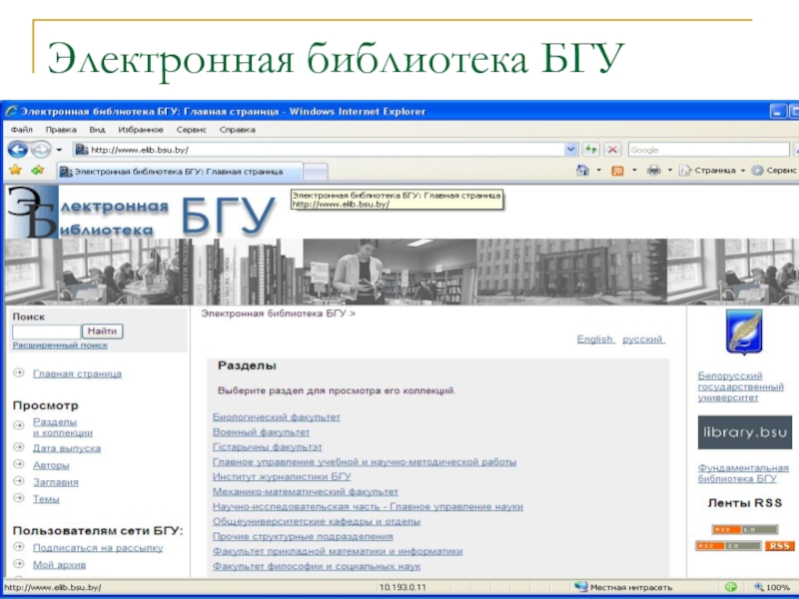Open the Справка menu
Screen dimensions: 799x599
click(x=237, y=130)
